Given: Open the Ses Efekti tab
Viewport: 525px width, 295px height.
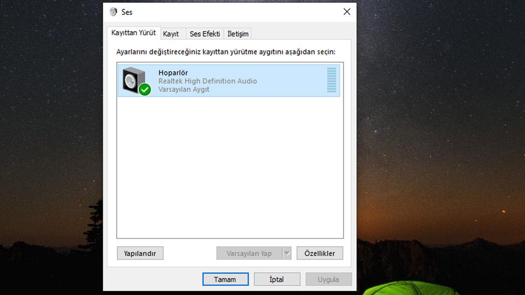Looking at the screenshot, I should tap(204, 33).
